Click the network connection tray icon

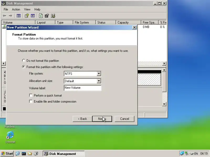pyautogui.click(x=182, y=154)
